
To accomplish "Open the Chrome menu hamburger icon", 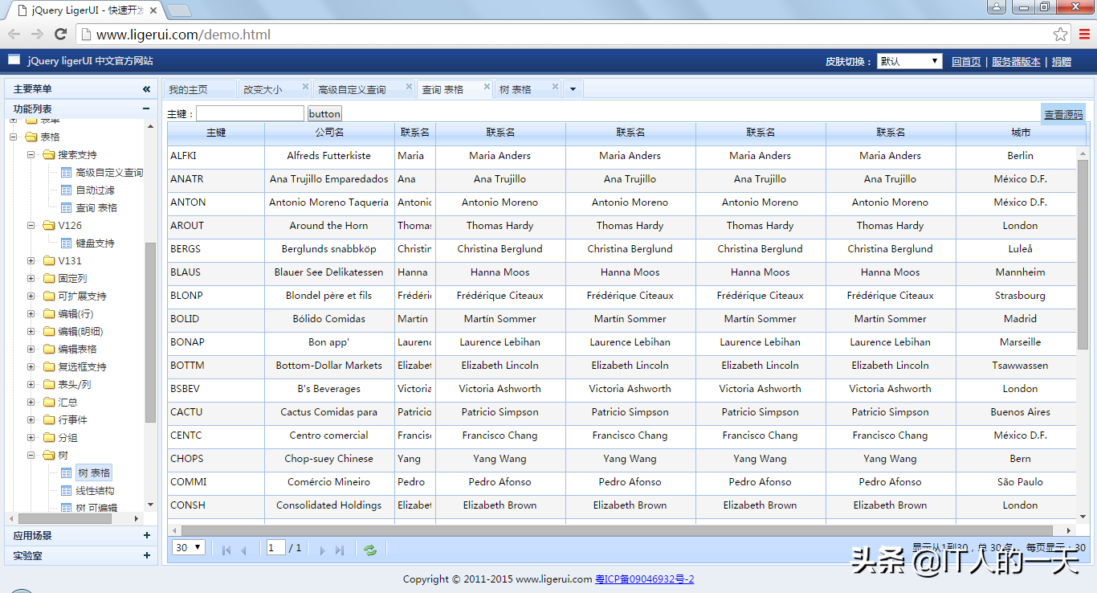I will [x=1084, y=35].
